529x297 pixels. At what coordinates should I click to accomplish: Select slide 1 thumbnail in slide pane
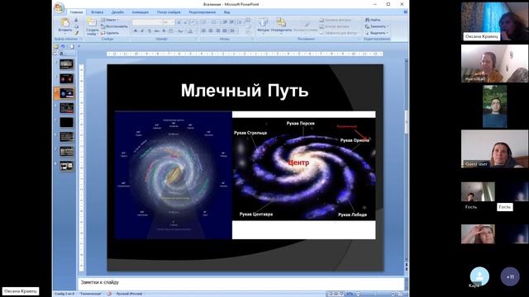tap(66, 64)
